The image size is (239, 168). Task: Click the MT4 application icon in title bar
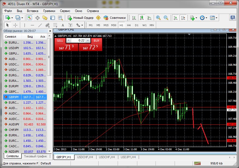[4, 4]
